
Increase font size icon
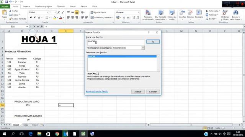[59, 12]
